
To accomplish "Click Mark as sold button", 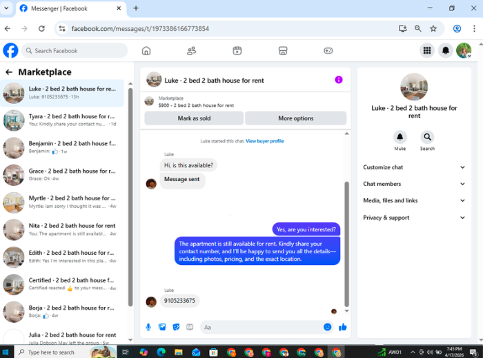I will click(x=194, y=118).
